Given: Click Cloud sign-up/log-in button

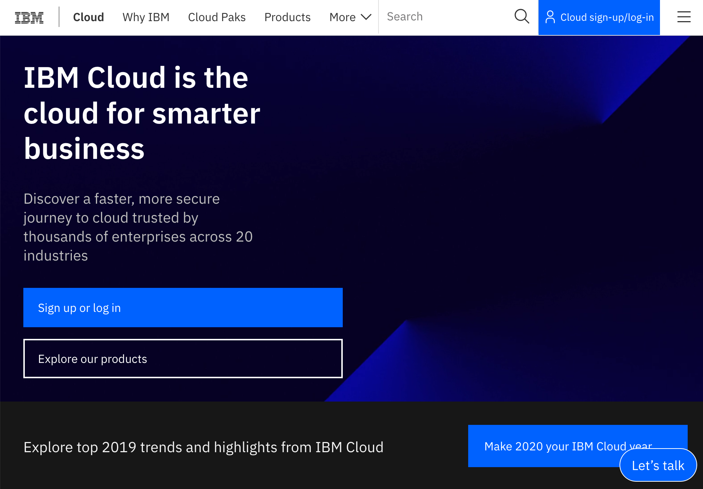Looking at the screenshot, I should pos(599,17).
